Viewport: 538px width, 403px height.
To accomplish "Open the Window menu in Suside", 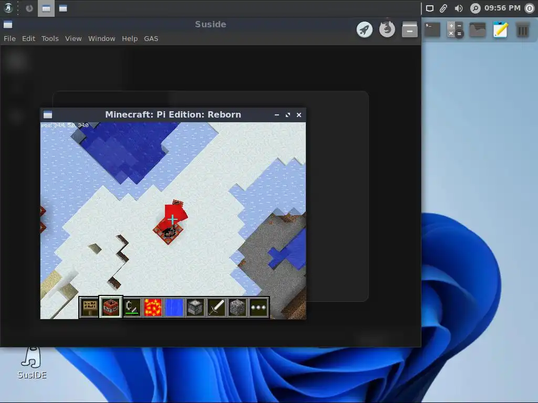I will point(101,39).
